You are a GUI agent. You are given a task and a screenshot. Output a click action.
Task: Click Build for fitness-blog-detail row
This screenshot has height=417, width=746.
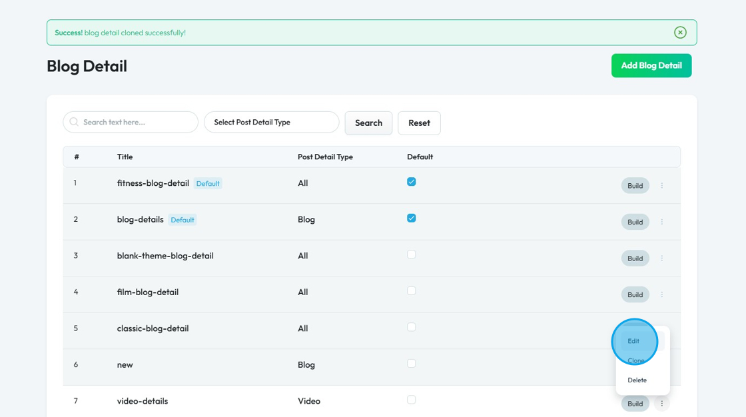(x=635, y=186)
